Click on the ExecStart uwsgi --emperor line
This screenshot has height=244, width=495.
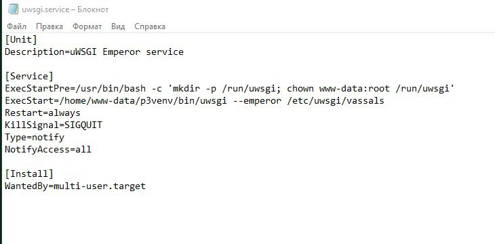click(195, 101)
